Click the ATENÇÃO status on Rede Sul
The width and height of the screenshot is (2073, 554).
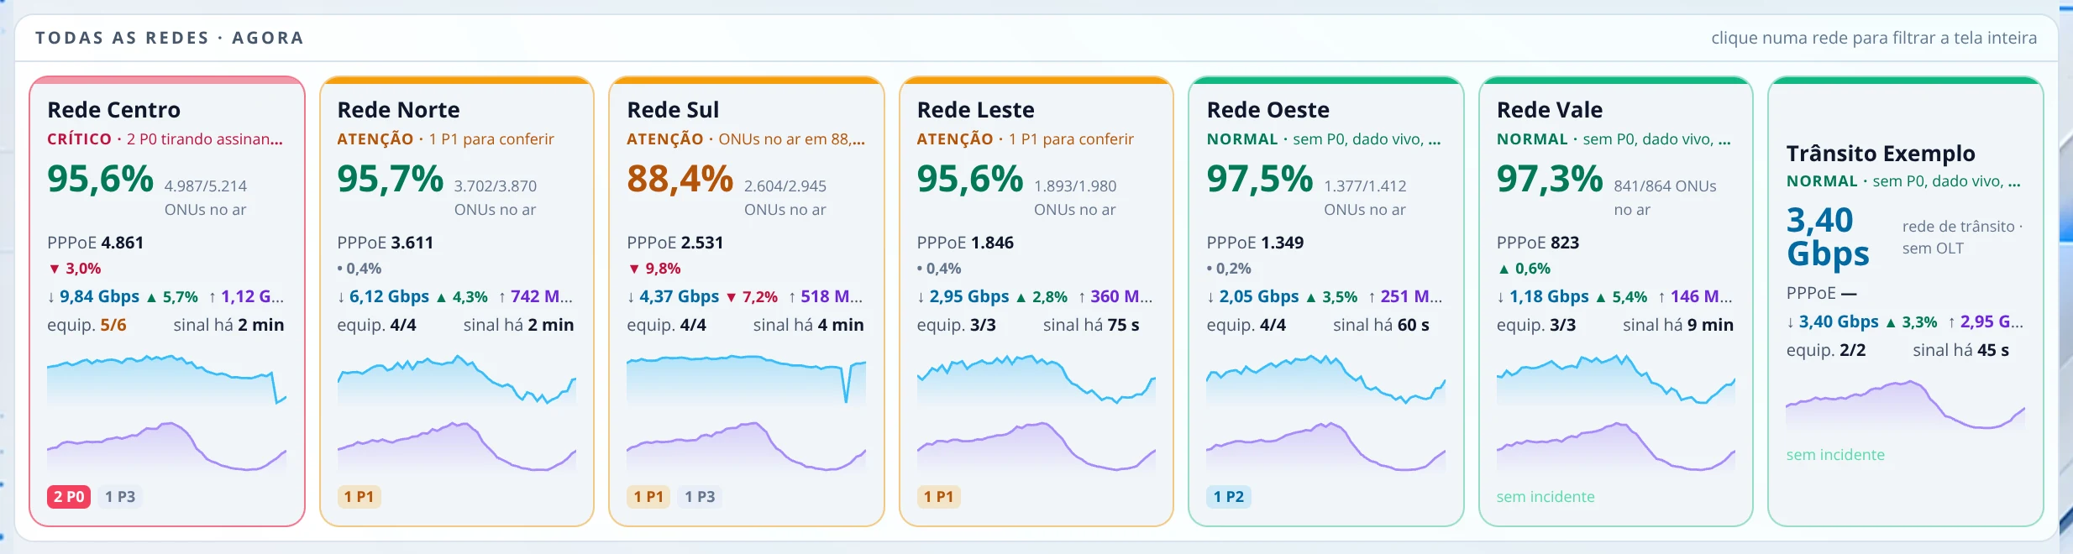coord(665,139)
